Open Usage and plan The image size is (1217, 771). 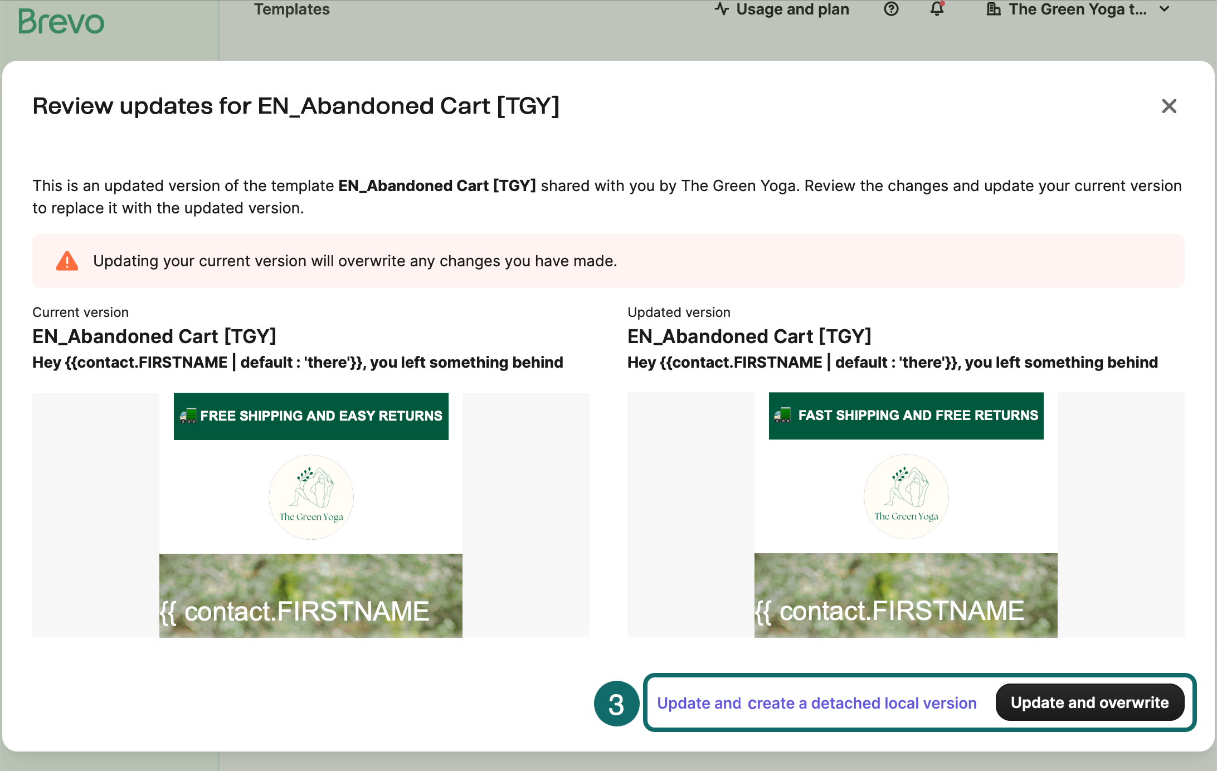tap(792, 9)
